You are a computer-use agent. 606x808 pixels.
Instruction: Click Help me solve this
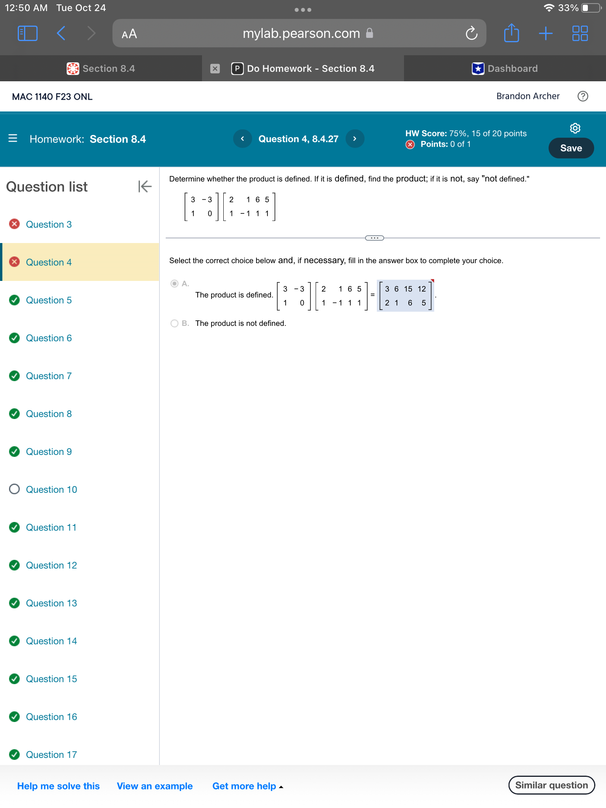click(58, 786)
